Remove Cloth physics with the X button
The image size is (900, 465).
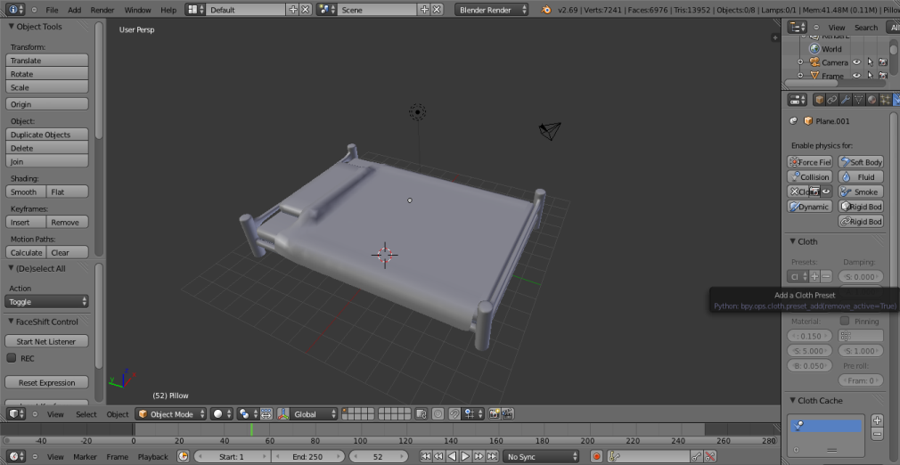794,192
